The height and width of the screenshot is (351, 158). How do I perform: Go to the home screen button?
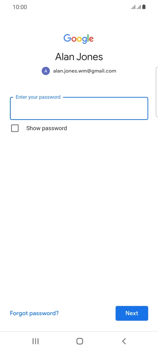click(x=80, y=341)
